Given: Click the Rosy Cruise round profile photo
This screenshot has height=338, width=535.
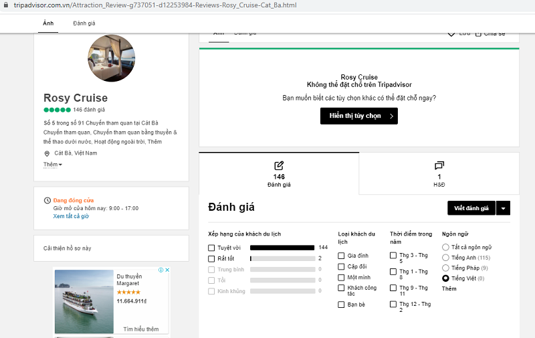Looking at the screenshot, I should [111, 58].
